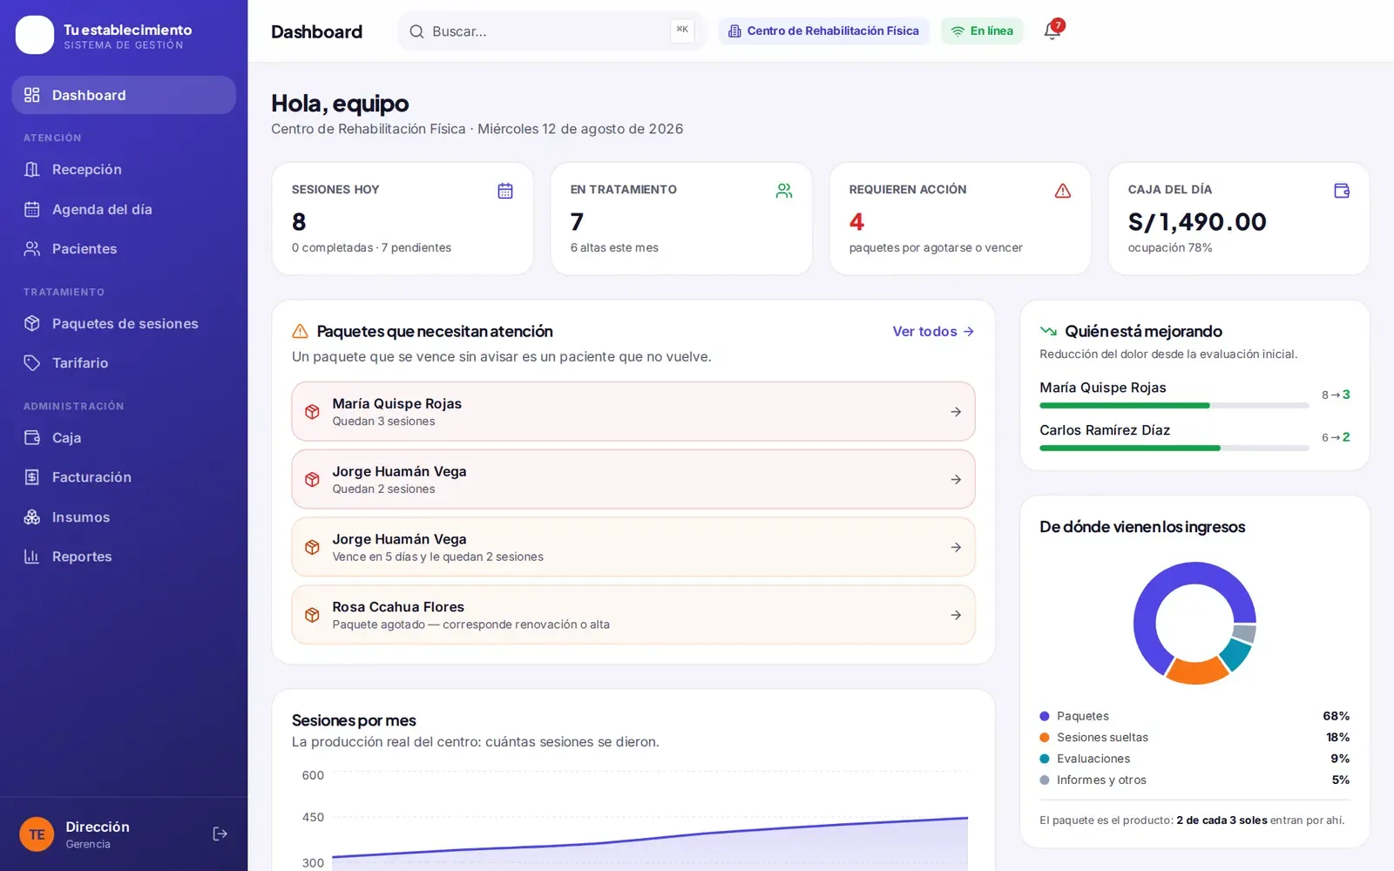This screenshot has height=871, width=1394.
Task: Go to Recepción in the sidebar
Action: [124, 170]
